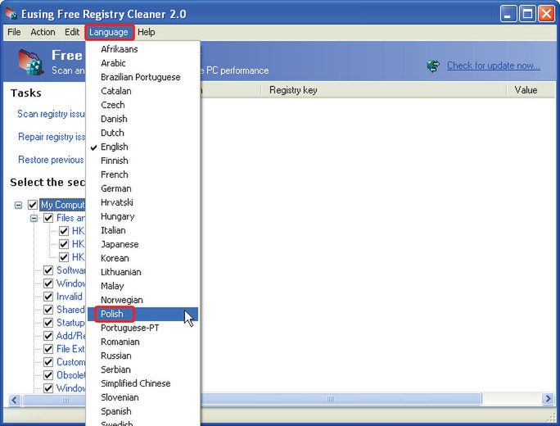Select the My Computer tree item
The image size is (560, 426).
tap(62, 205)
